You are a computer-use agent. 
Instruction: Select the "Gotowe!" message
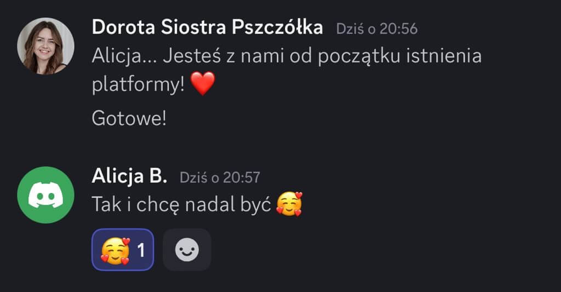(129, 119)
